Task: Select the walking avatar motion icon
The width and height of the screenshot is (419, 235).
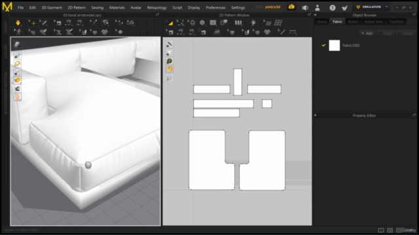Action: pos(18,32)
